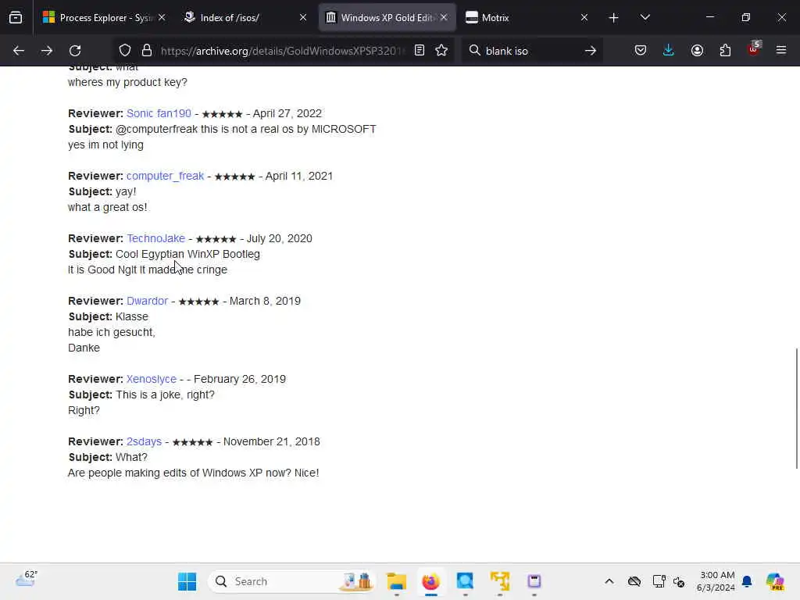Open reviewer TechnoJake profile
Screen dimensions: 800x600
(x=155, y=238)
